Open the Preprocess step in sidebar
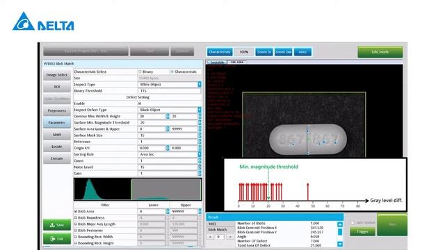The image size is (445, 250). (x=57, y=110)
